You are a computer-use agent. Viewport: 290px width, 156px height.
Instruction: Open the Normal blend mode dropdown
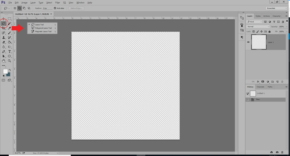pyautogui.click(x=258, y=26)
